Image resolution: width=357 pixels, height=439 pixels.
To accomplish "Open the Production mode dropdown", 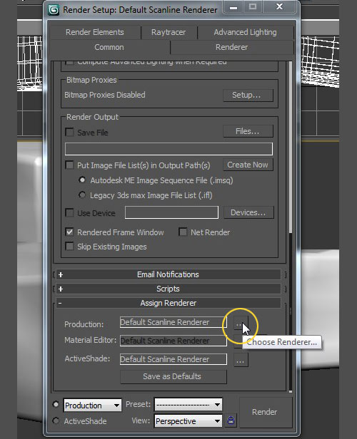I will point(93,405).
